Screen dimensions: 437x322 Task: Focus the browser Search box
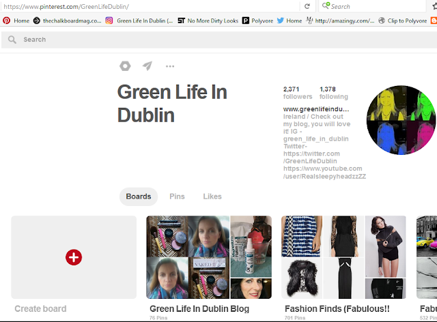[x=372, y=6]
